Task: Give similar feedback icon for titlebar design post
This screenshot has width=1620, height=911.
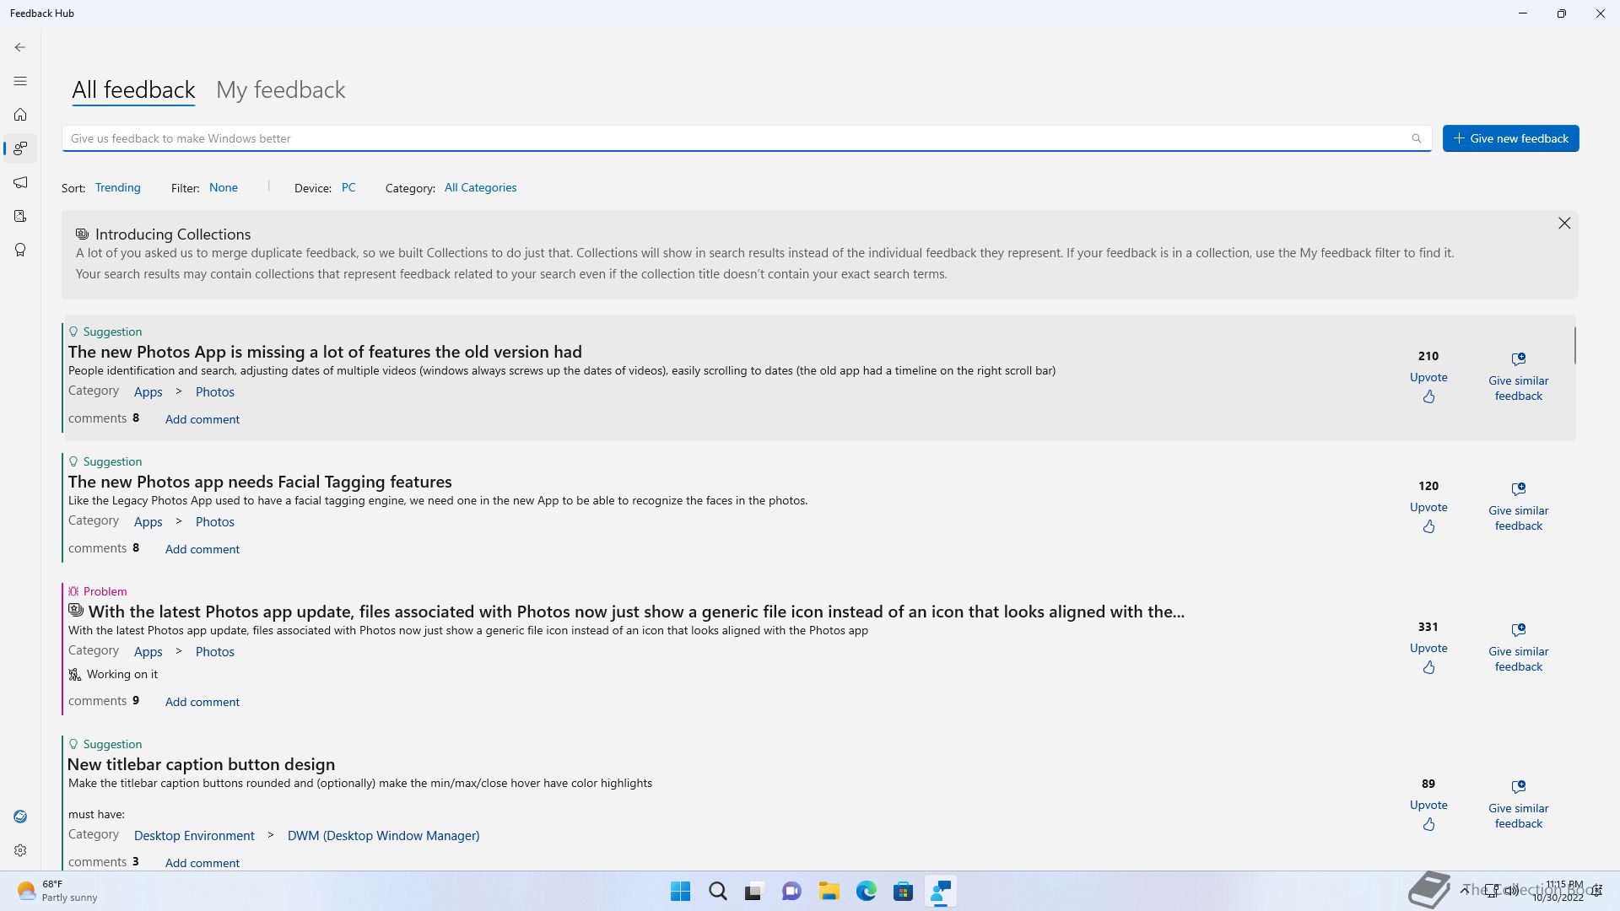Action: pyautogui.click(x=1519, y=786)
